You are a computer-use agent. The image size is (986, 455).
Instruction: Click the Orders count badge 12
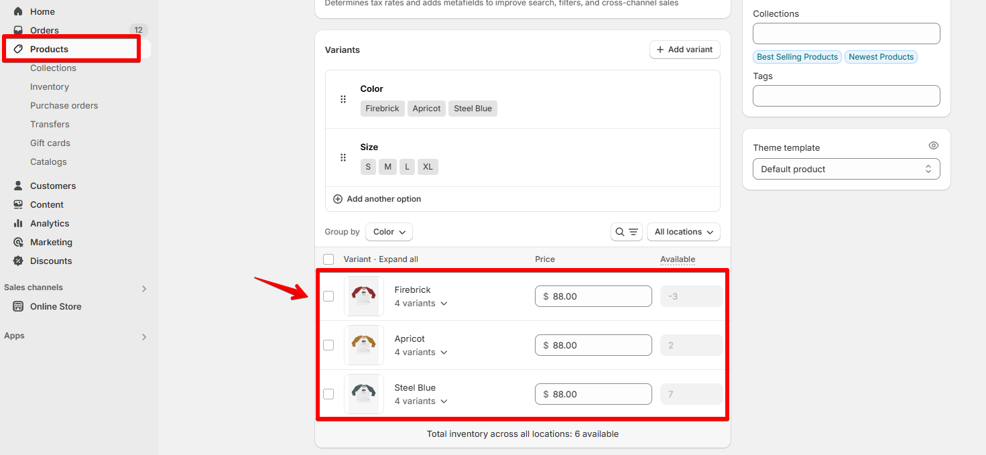pos(138,30)
